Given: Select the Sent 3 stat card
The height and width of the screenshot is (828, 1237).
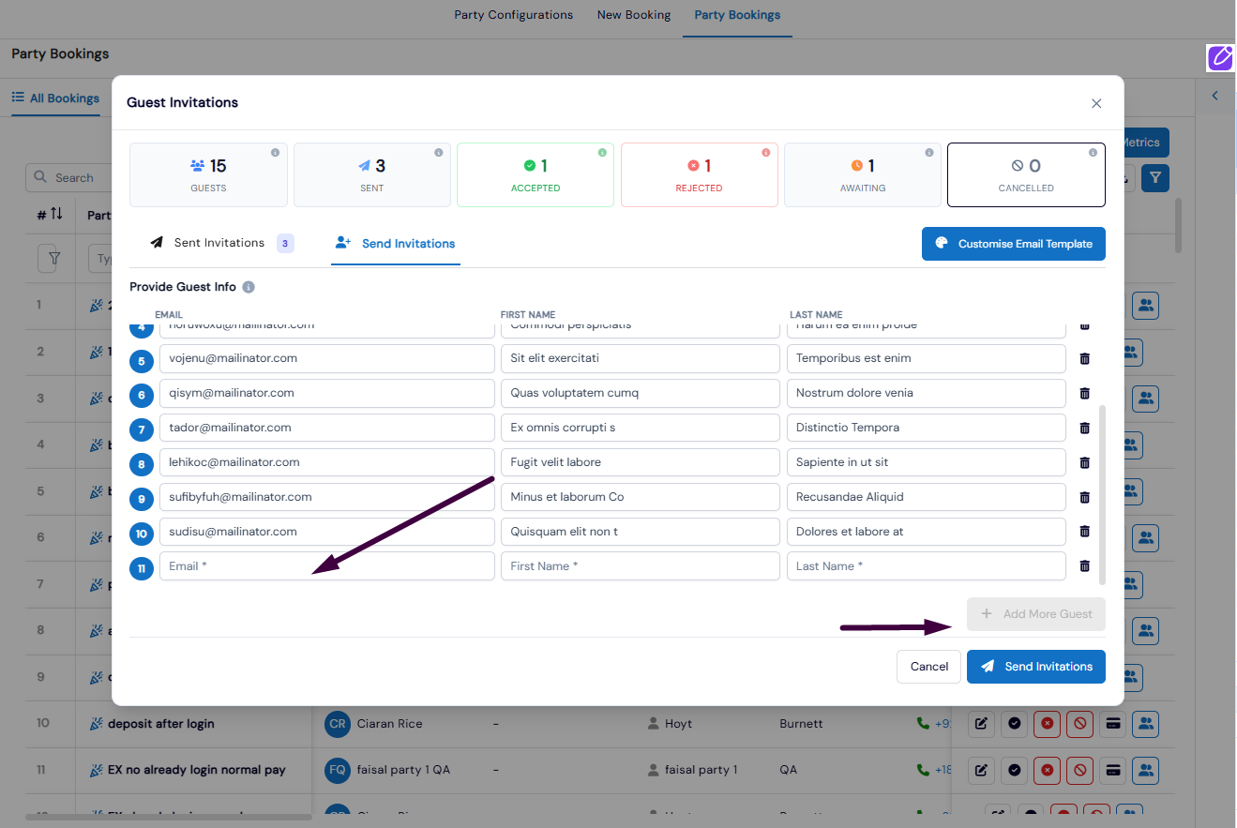Looking at the screenshot, I should click(372, 174).
